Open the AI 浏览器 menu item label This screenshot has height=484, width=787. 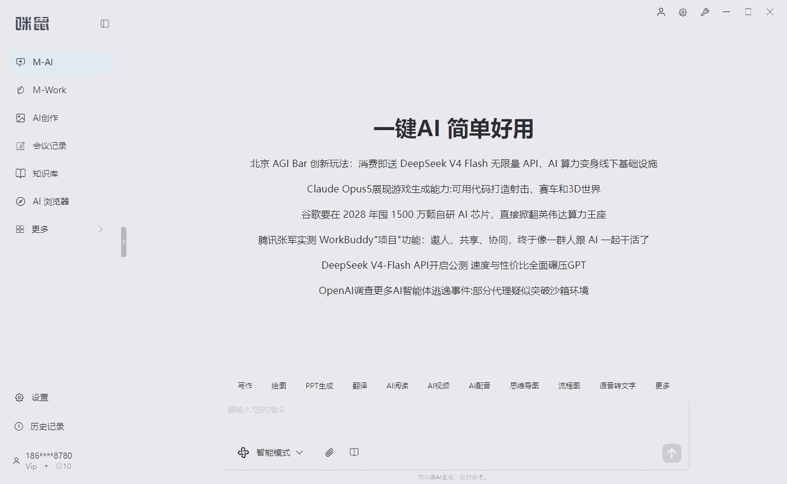coord(51,201)
